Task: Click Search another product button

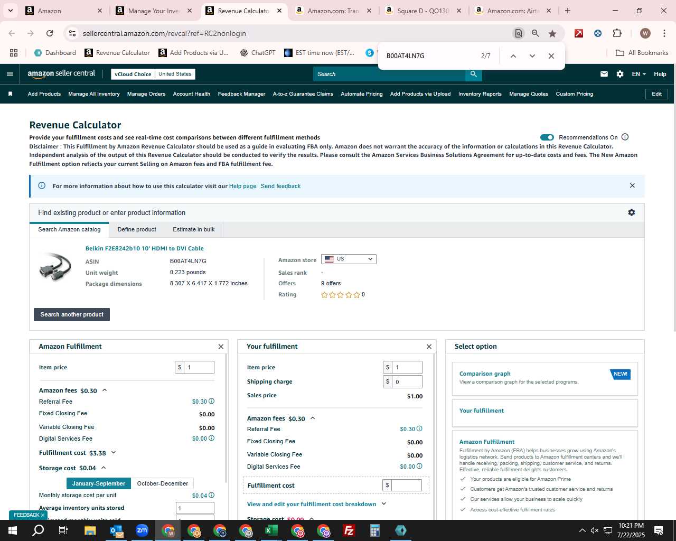Action: (72, 314)
